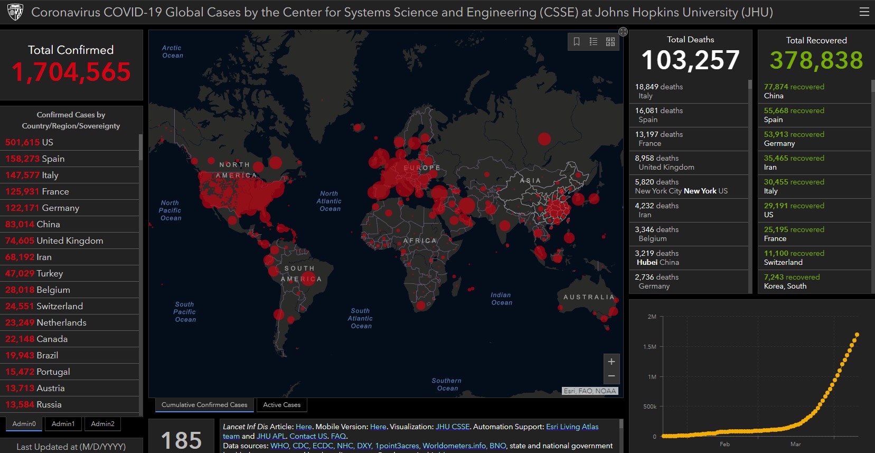Select China with 83,014 confirmed cases
Viewport: 875px width, 453px height.
(x=70, y=224)
